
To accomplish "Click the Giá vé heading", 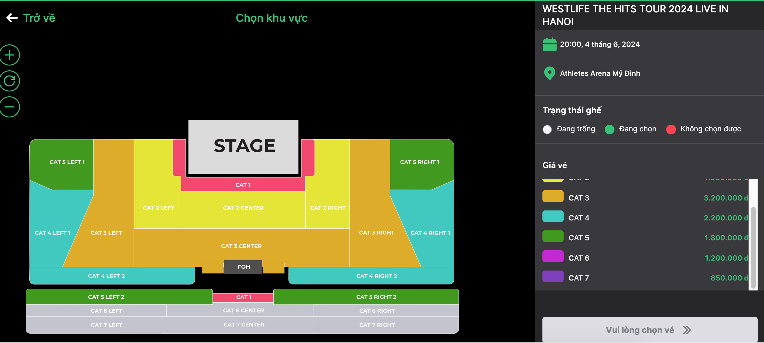I will pos(555,165).
